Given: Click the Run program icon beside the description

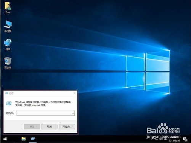Looking at the screenshot, I should (x=9, y=103).
